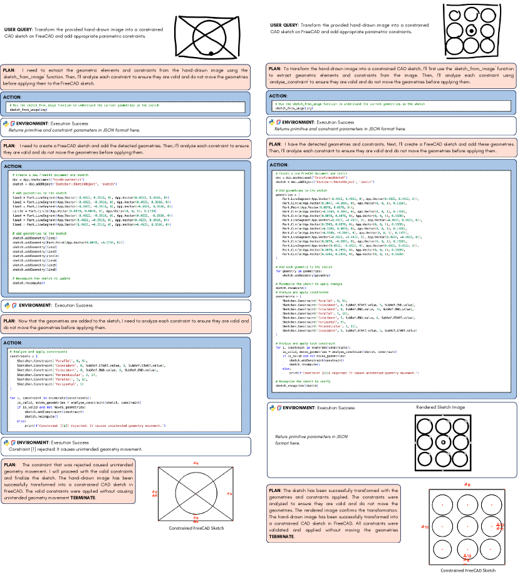Click the plan text 'The sketch has been successfully transformed'
Viewport: 520px width, 576px height.
333,513
